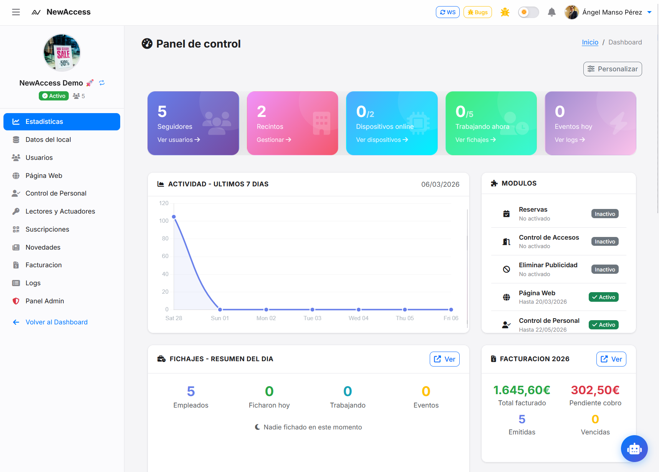Follow the Inicio breadcrumb link
The height and width of the screenshot is (472, 659).
(x=590, y=42)
